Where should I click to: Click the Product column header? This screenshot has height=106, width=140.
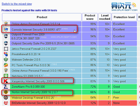42,17
